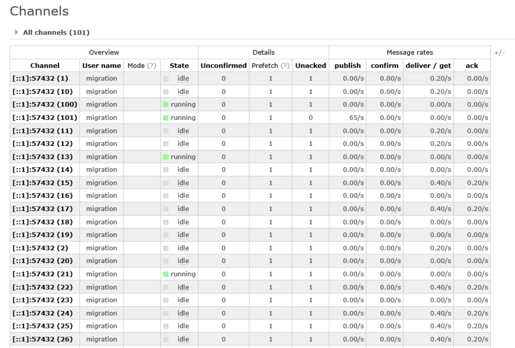Click Unacked value 0 in channel (101) row
This screenshot has height=348, width=515.
(x=310, y=117)
